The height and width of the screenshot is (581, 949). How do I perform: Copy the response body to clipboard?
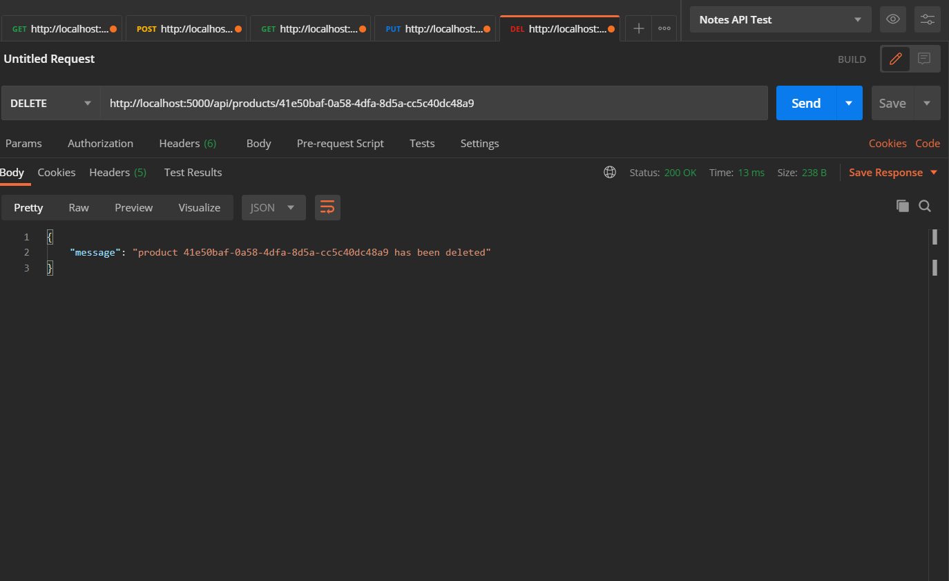[903, 206]
